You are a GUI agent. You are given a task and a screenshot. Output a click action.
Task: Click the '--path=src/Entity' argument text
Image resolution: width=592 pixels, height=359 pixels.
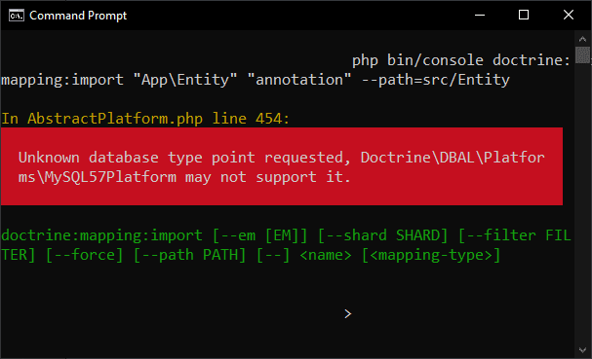pos(436,80)
